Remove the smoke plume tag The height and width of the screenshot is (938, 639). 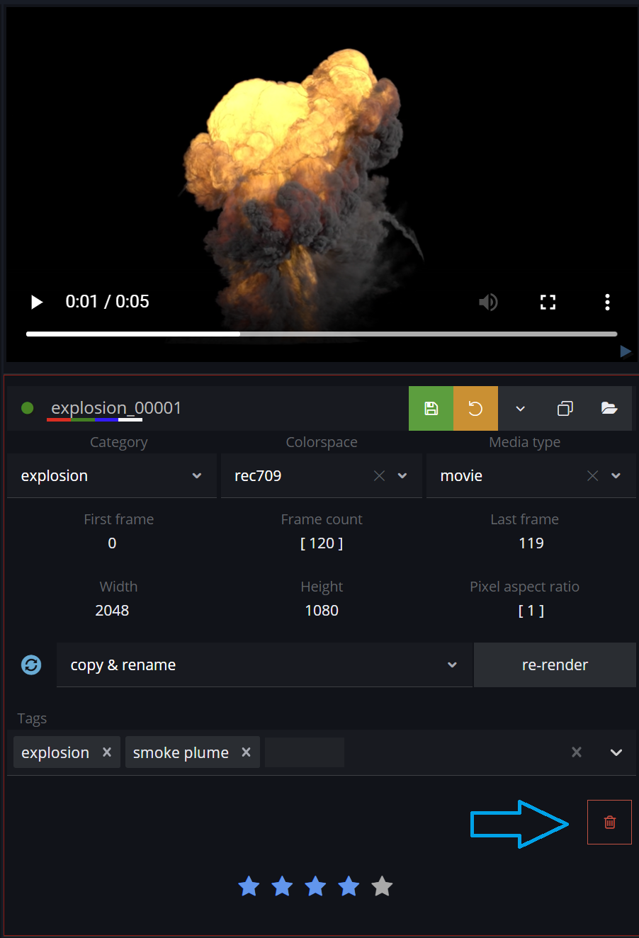point(246,752)
